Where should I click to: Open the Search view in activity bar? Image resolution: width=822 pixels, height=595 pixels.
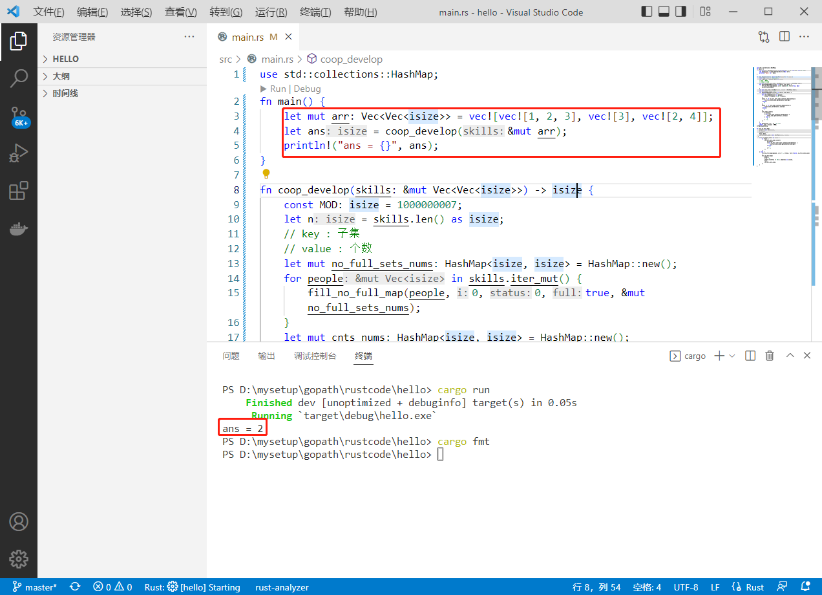(19, 78)
